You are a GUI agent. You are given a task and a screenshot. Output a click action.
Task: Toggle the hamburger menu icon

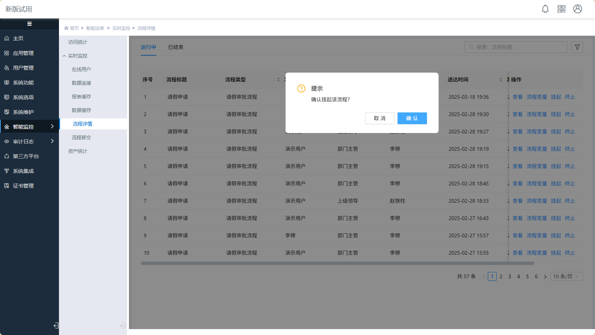29,24
